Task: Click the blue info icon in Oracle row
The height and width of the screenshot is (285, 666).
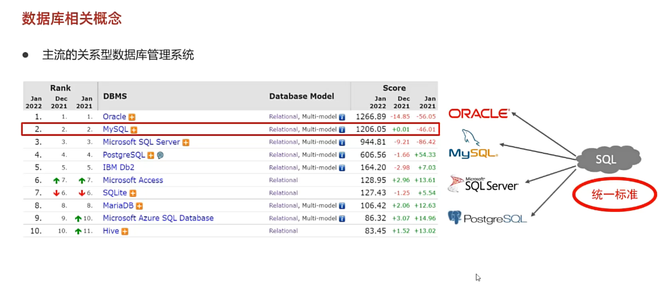Action: click(342, 117)
